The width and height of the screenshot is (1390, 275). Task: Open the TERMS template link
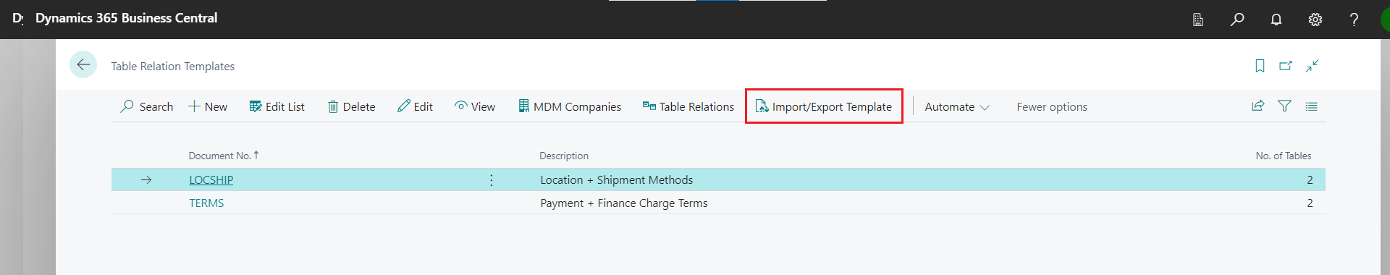point(206,203)
